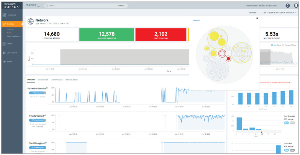The width and height of the screenshot is (300, 155).
Task: Click the Network globe icon
Action: pyautogui.click(x=31, y=21)
